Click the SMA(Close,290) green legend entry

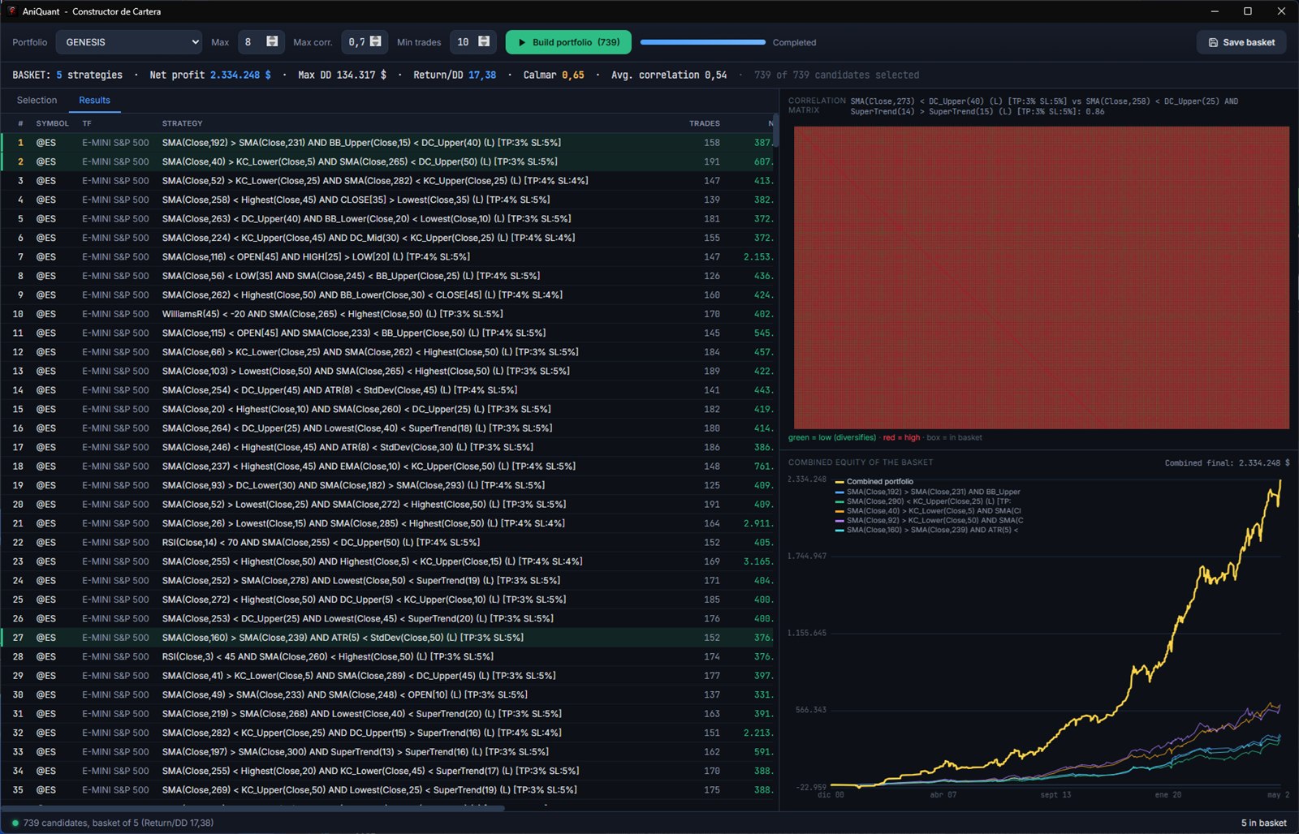pos(922,501)
